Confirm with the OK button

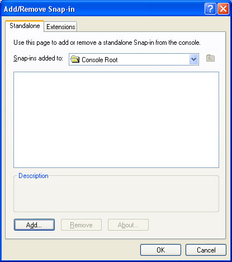[160, 250]
